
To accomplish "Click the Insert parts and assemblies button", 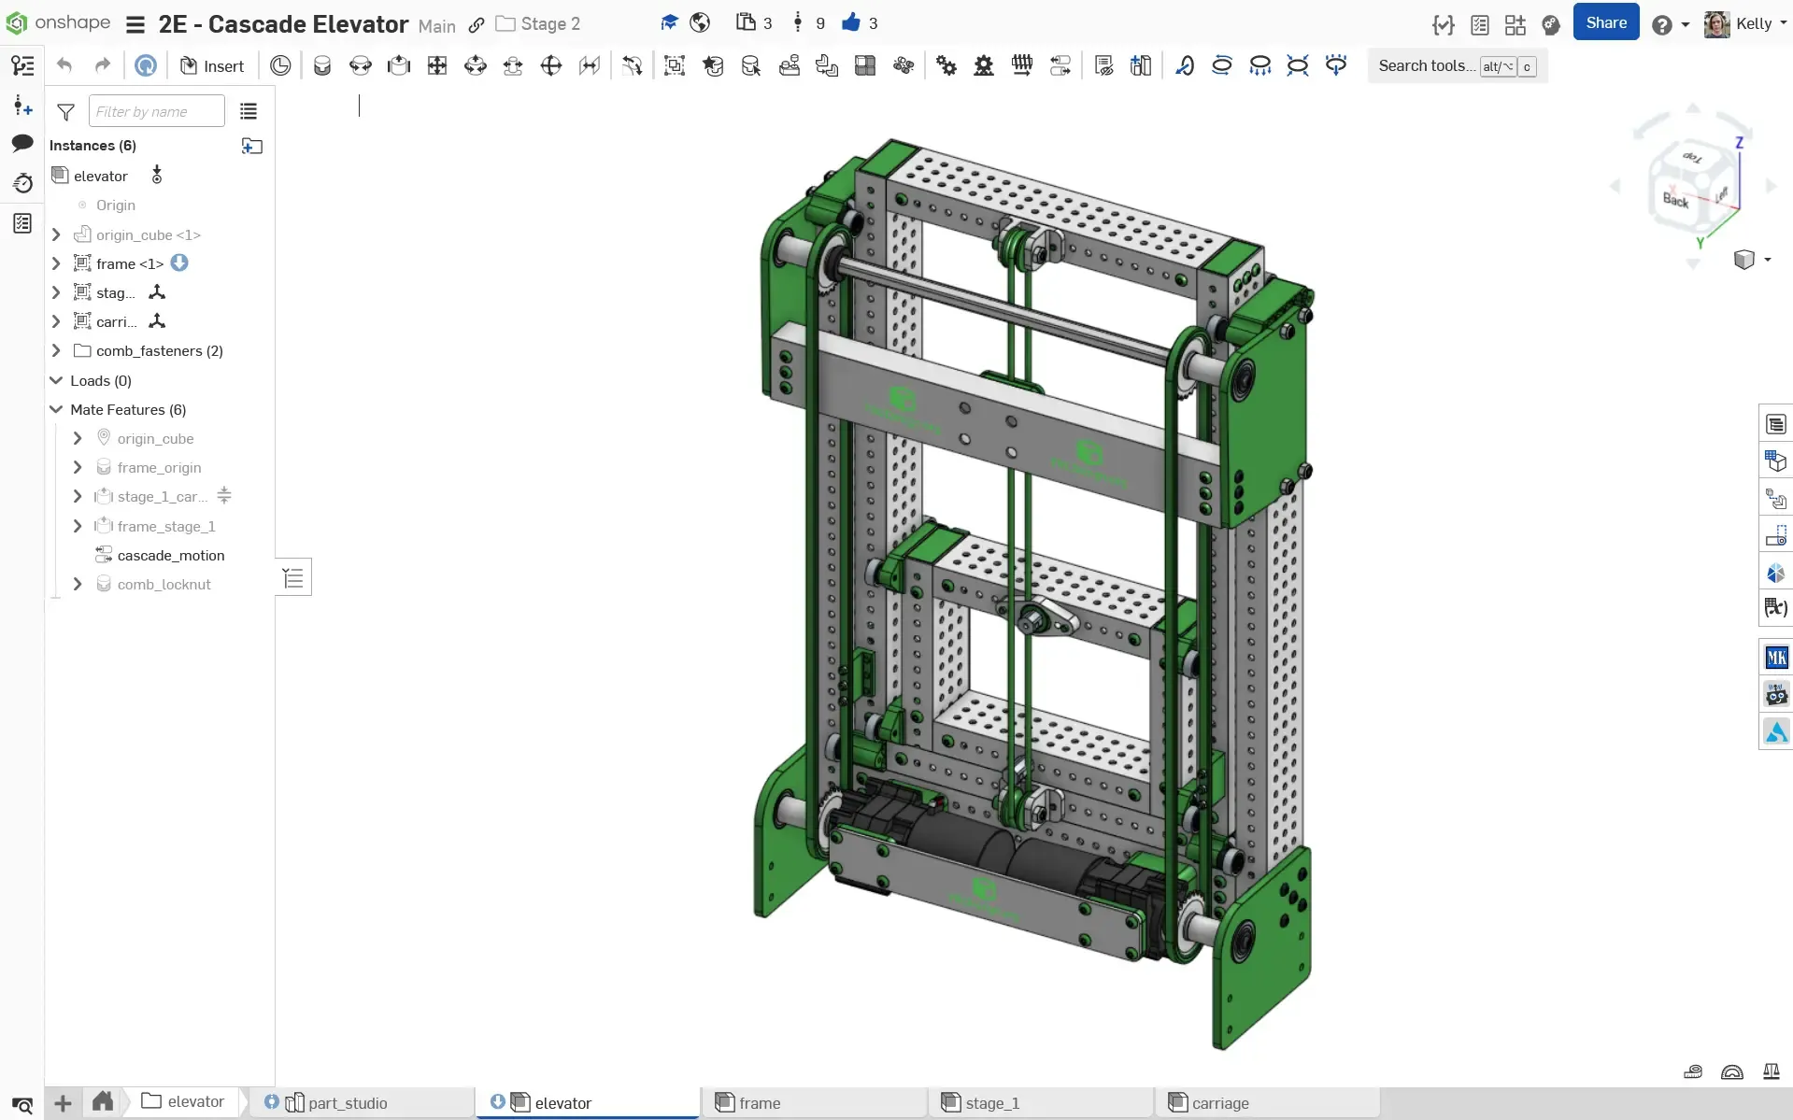I will (x=212, y=65).
